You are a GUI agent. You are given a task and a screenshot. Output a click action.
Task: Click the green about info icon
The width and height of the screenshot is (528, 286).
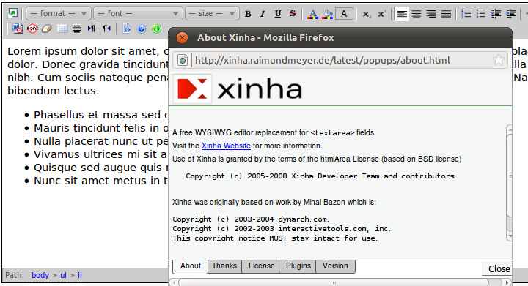(157, 29)
